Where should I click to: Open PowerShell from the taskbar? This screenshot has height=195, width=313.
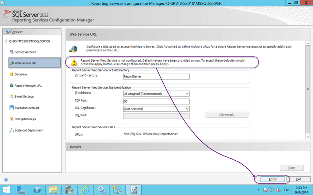(37, 190)
